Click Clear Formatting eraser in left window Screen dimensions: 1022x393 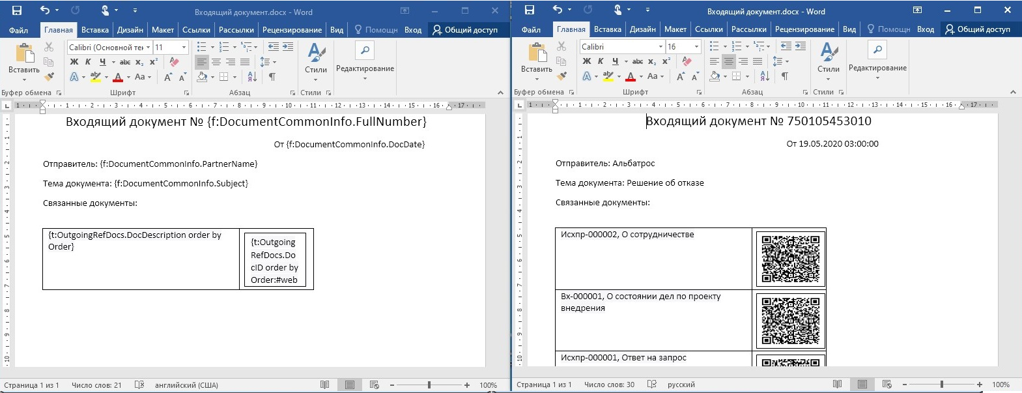(x=174, y=62)
